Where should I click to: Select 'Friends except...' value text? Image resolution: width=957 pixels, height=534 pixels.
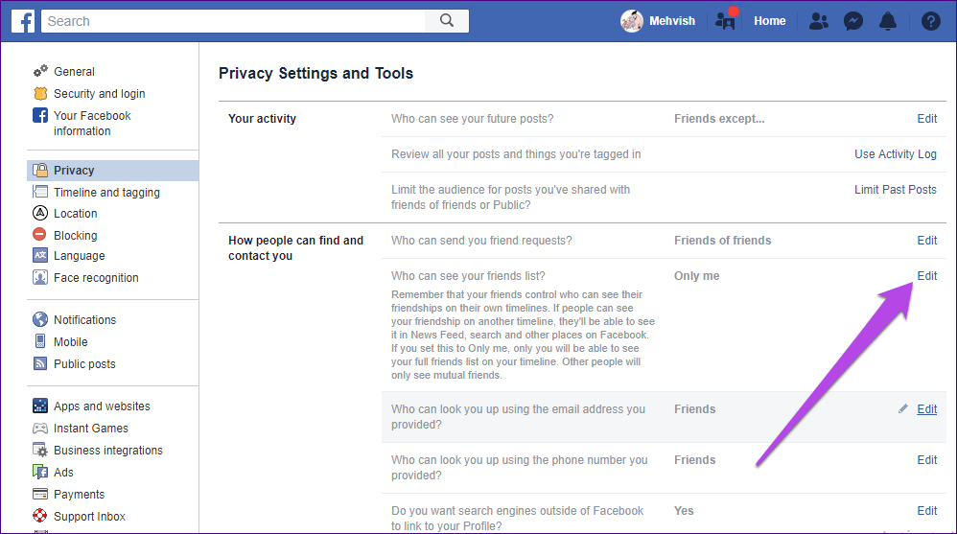tap(719, 118)
